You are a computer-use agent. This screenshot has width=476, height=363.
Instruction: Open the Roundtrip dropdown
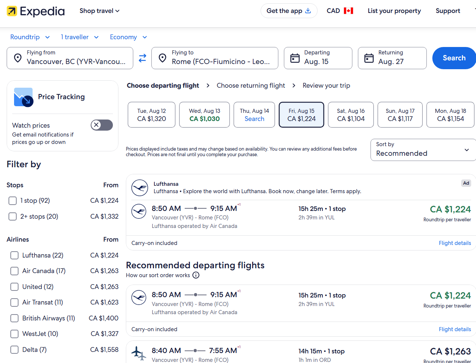point(30,37)
